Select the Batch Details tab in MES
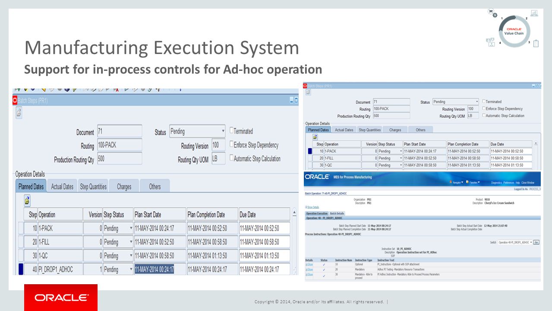Image resolution: width=552 pixels, height=311 pixels. pos(337,213)
